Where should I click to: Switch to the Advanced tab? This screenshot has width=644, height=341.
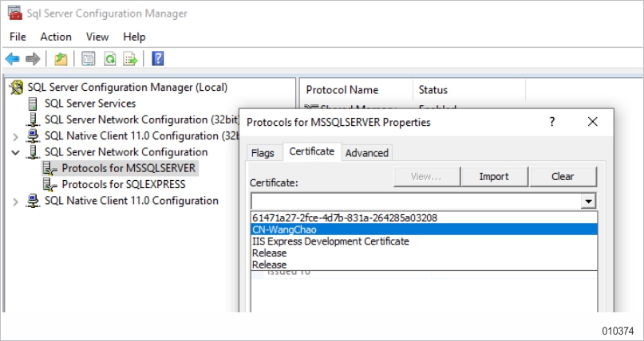pos(367,153)
